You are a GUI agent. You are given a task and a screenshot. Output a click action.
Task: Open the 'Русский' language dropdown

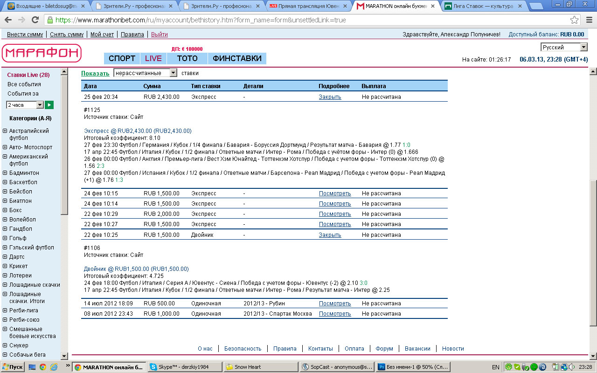point(564,47)
